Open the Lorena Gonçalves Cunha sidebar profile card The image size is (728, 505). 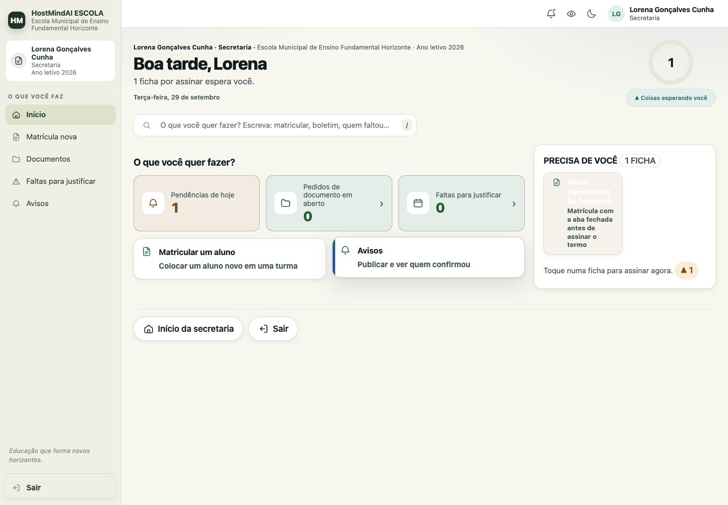point(60,61)
